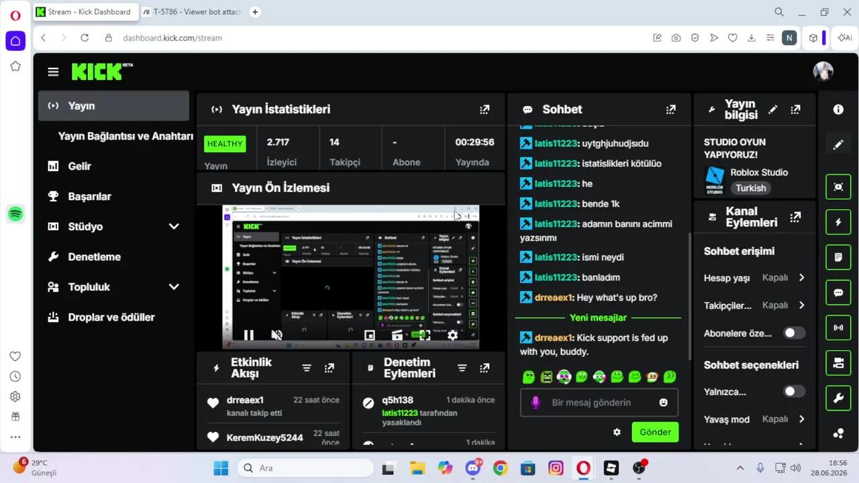Screen dimensions: 859x483
Task: Click the taskbar search box
Action: pyautogui.click(x=305, y=468)
